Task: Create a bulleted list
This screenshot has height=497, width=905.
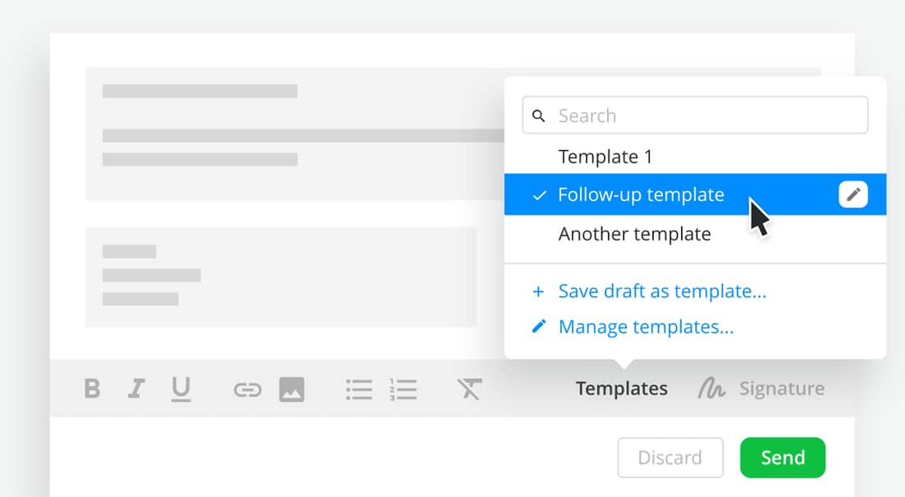Action: [359, 389]
